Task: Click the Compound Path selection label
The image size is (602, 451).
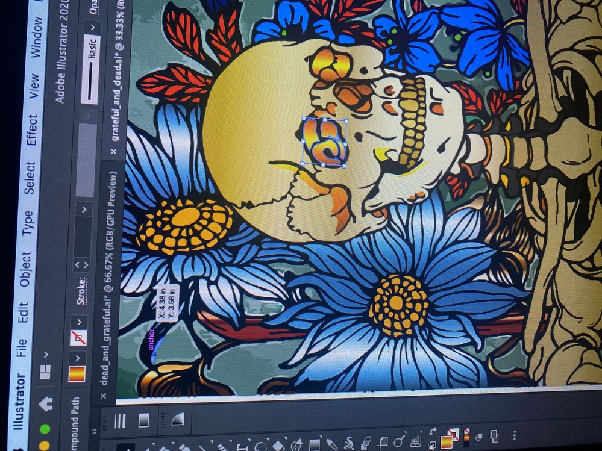Action: [x=76, y=423]
